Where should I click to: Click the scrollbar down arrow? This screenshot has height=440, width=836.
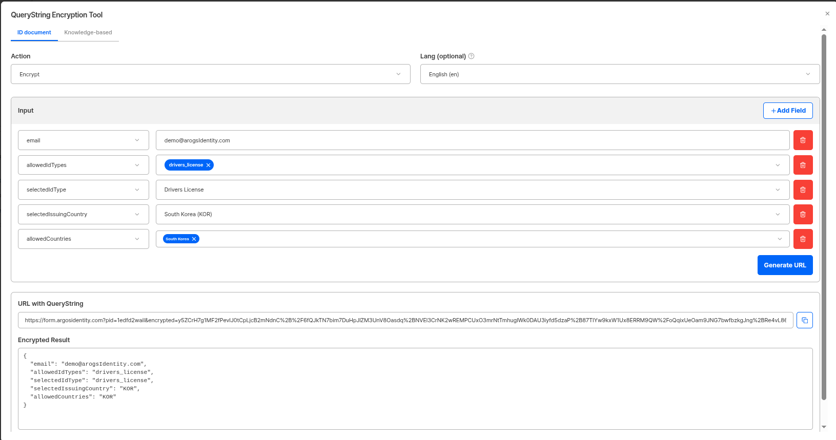pos(824,427)
